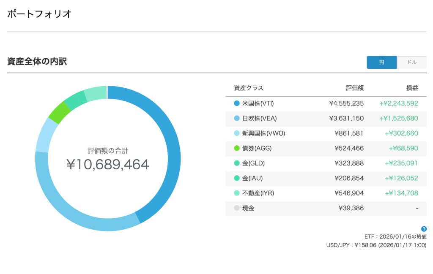Click the ¥10,689,464 total valuation
Viewport: 433px width, 274px height.
[108, 164]
